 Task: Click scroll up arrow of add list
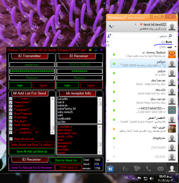pyautogui.click(x=53, y=99)
